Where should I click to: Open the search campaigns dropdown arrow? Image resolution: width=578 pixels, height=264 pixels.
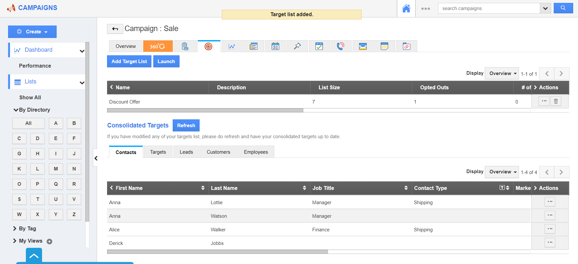(x=545, y=8)
